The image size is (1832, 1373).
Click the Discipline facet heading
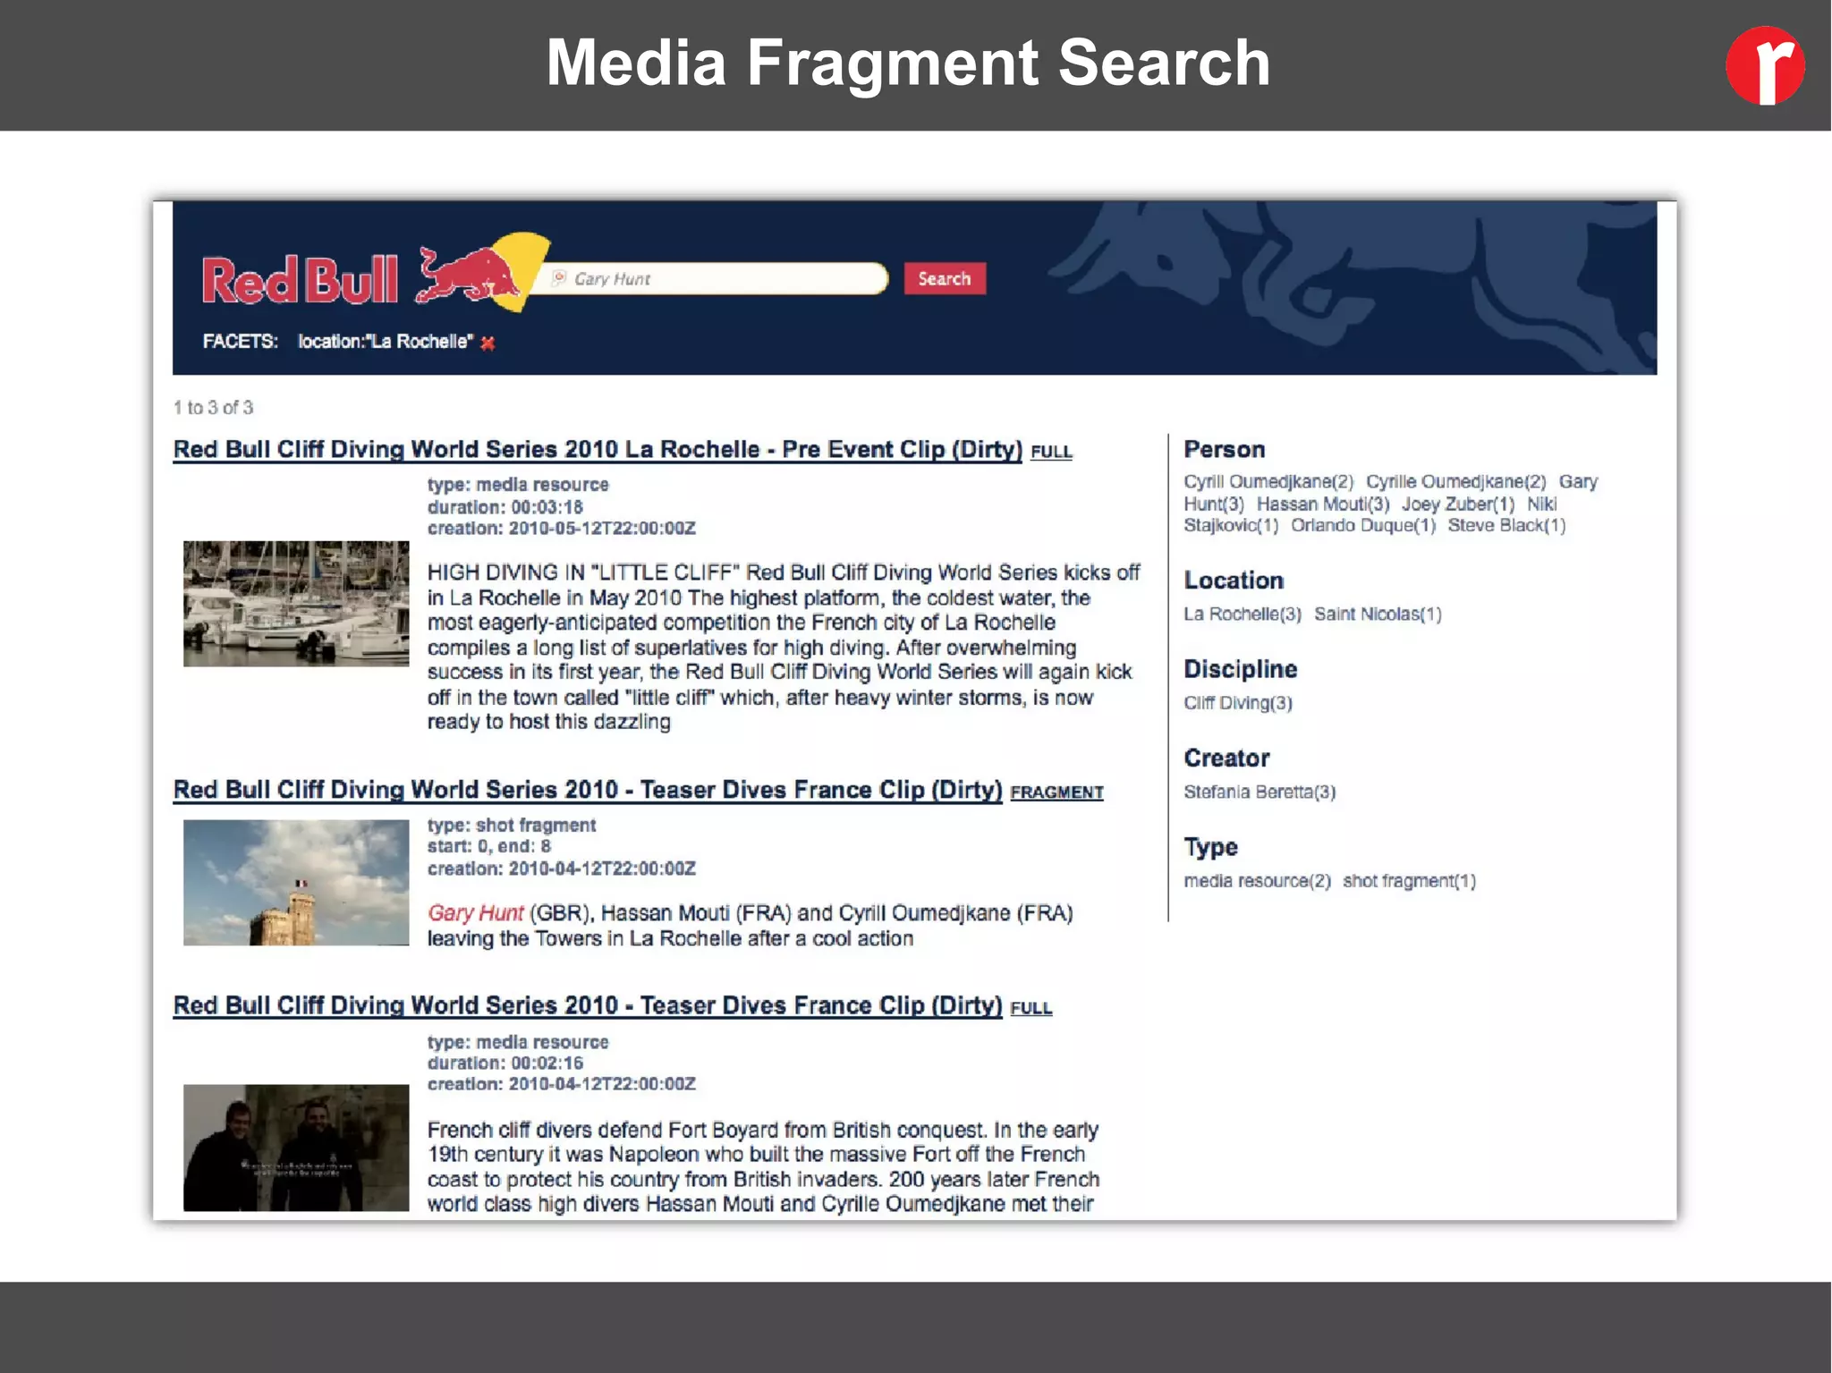(1240, 670)
